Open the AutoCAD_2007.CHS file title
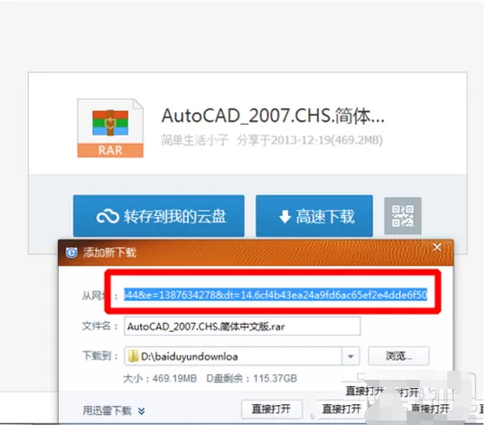Viewport: 487px width, 425px height. (x=273, y=116)
